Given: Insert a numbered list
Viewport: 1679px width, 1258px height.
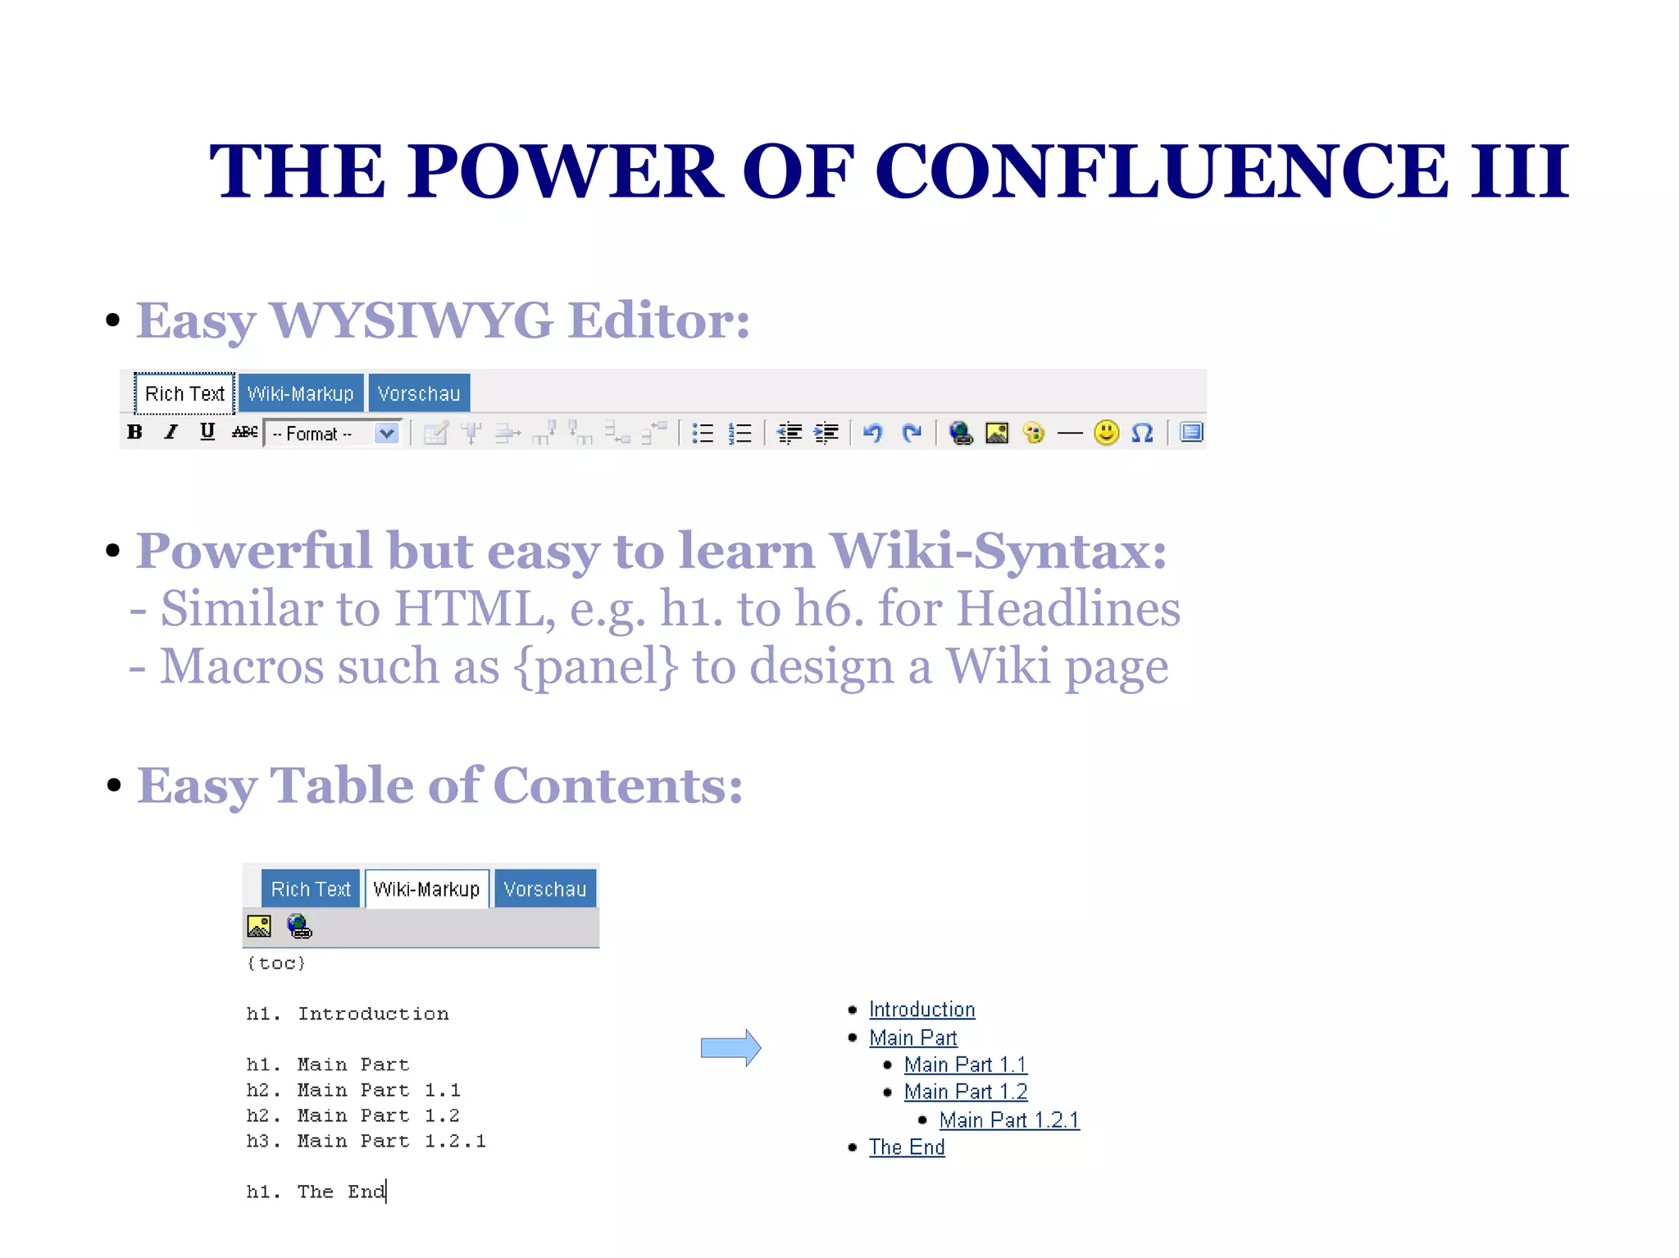Looking at the screenshot, I should 739,433.
